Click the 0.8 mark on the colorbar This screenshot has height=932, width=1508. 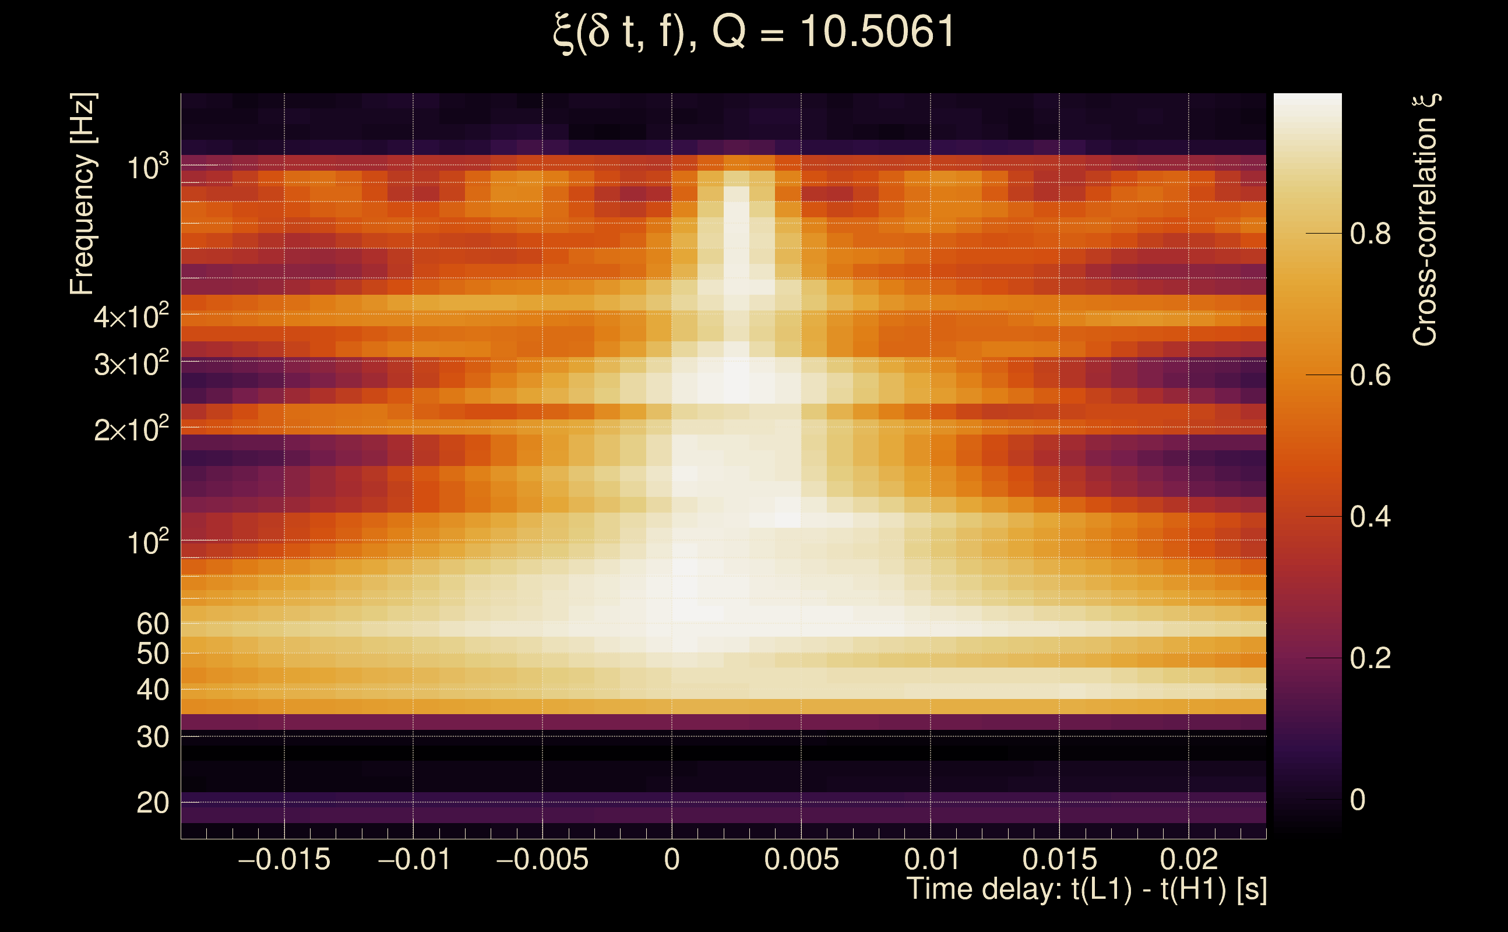[1370, 234]
